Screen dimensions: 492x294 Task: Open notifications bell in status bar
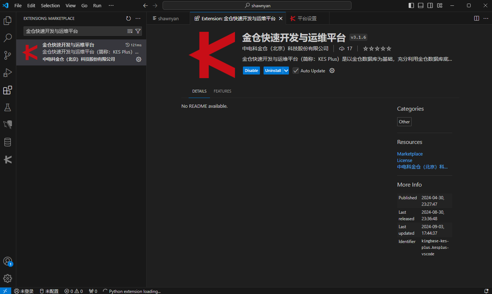486,291
